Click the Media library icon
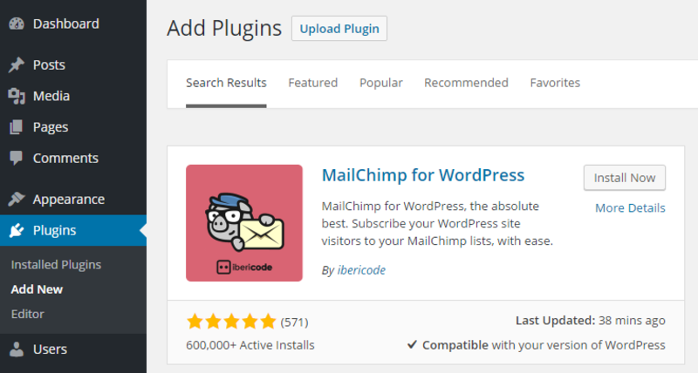This screenshot has width=698, height=373. point(17,96)
